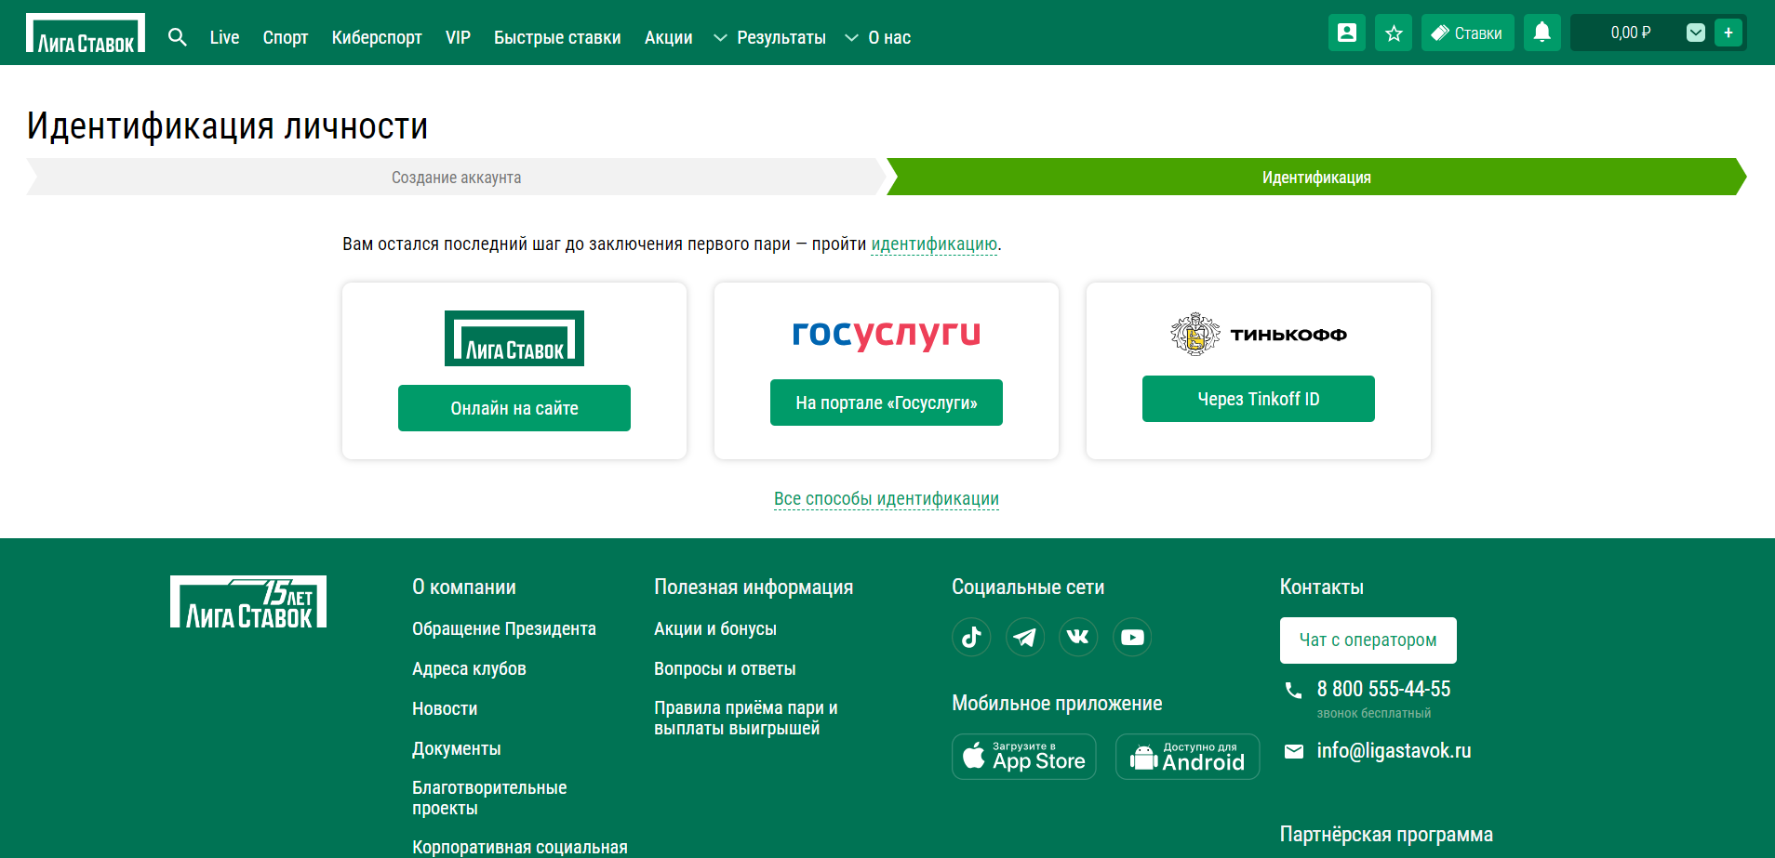Viewport: 1775px width, 858px height.
Task: Click Через Tinkoff ID button
Action: (x=1259, y=399)
